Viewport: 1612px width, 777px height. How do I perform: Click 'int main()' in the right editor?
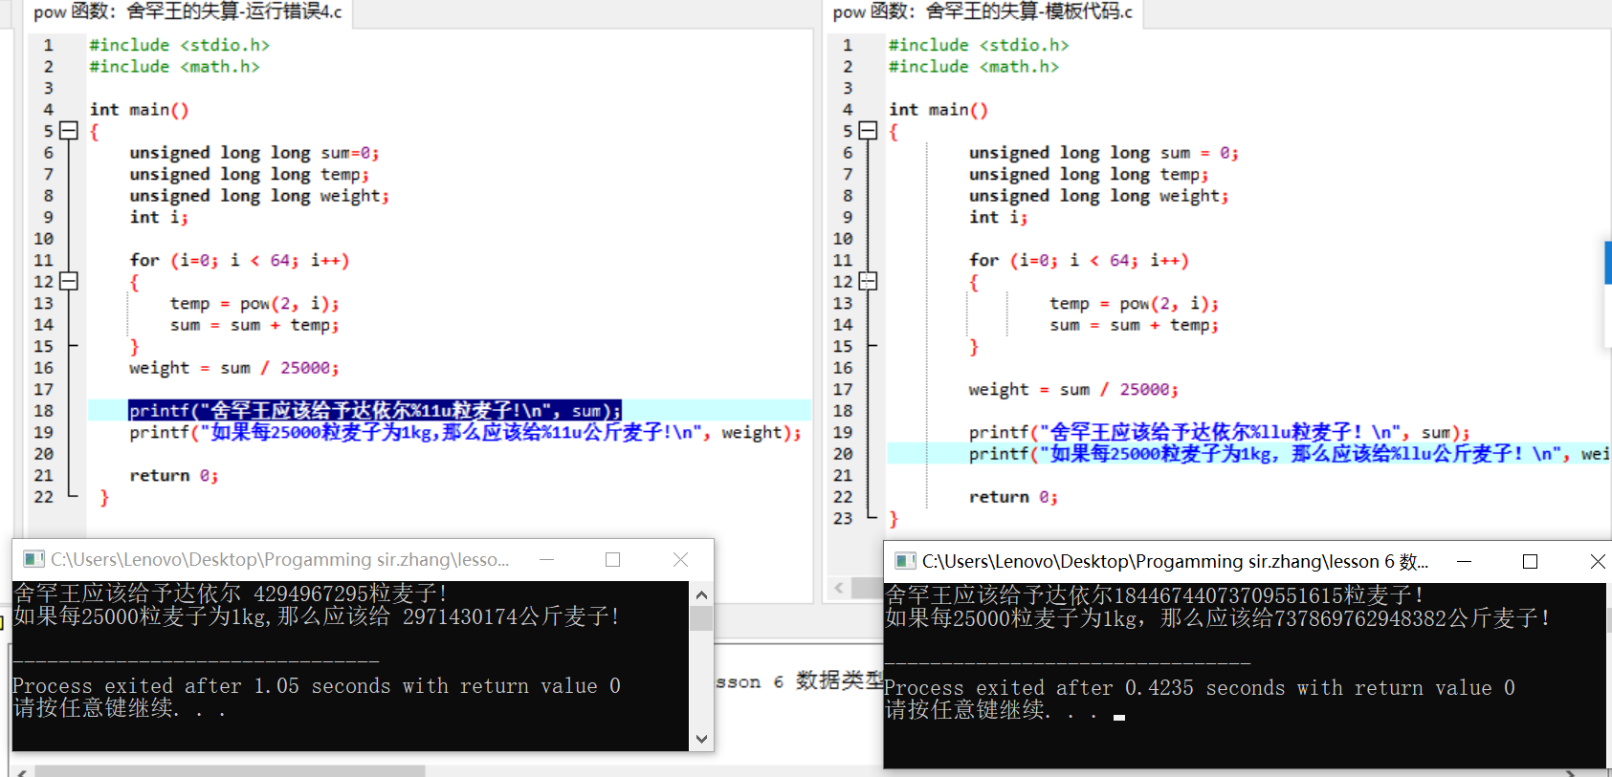coord(938,110)
